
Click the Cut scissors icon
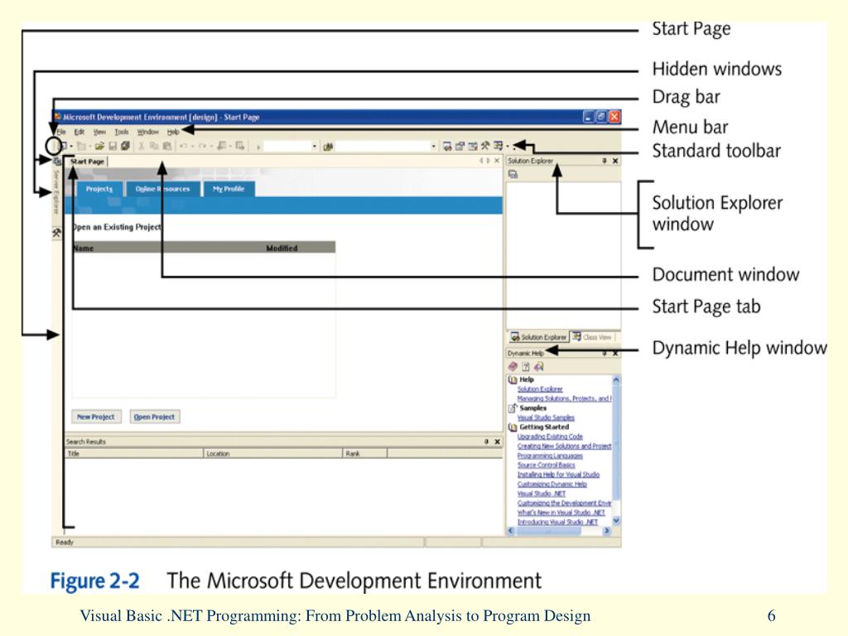tap(141, 146)
